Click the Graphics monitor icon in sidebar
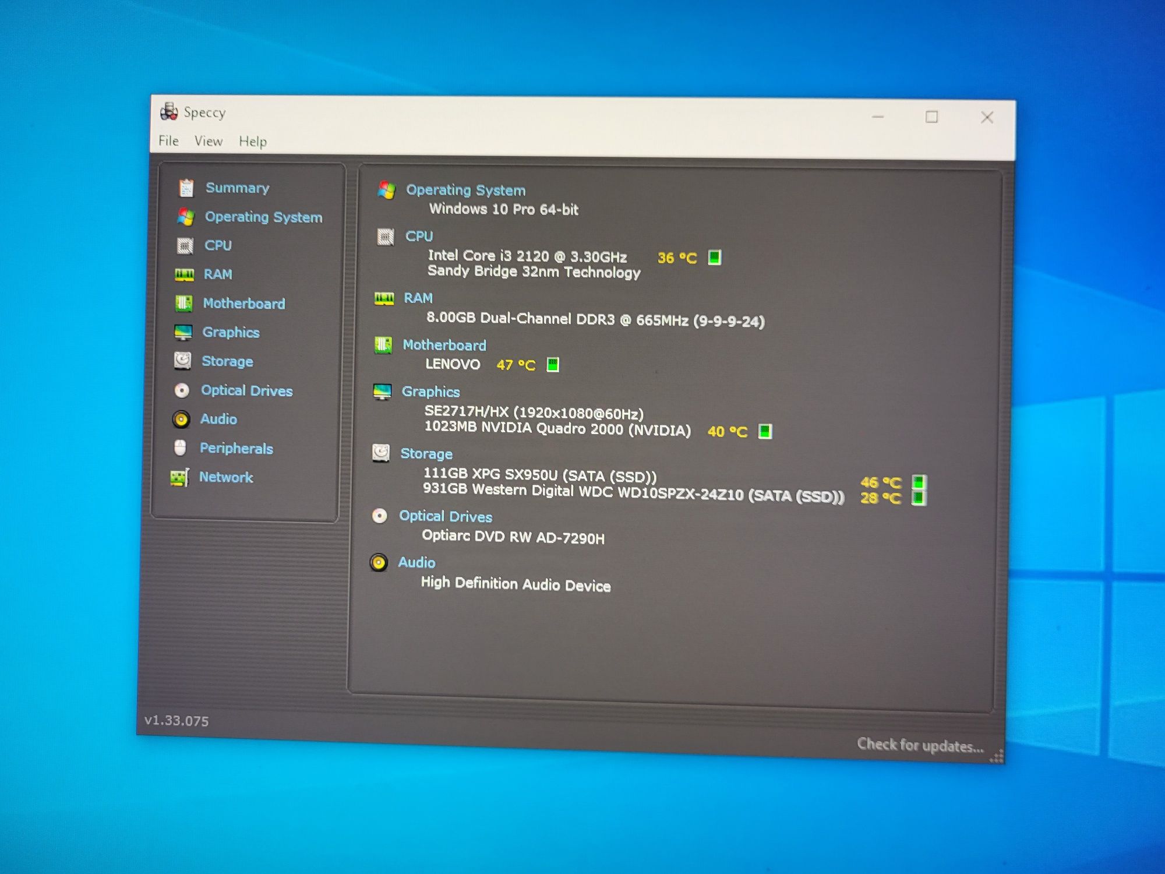Screen dimensions: 1165x874 (183, 332)
